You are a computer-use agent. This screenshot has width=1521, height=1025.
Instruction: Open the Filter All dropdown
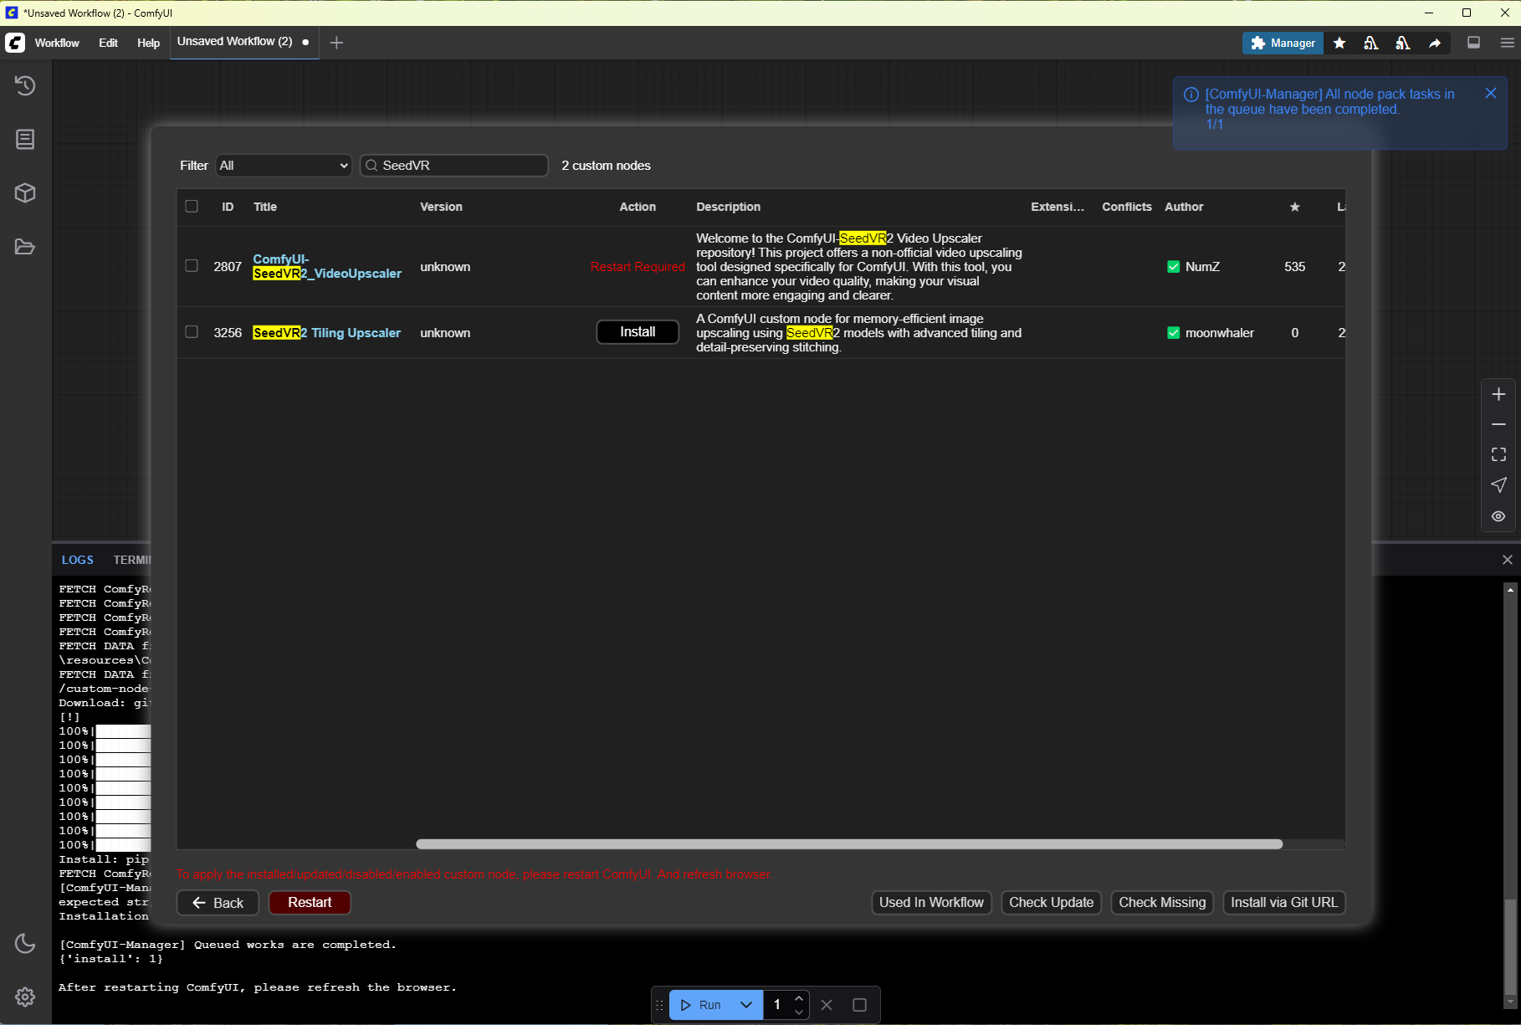point(284,166)
